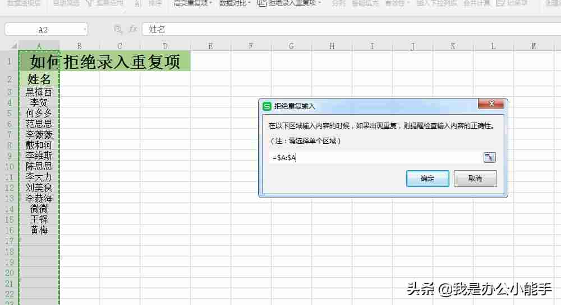The image size is (561, 305).
Task: Click the green S icon in the dialog title
Action: [x=267, y=106]
